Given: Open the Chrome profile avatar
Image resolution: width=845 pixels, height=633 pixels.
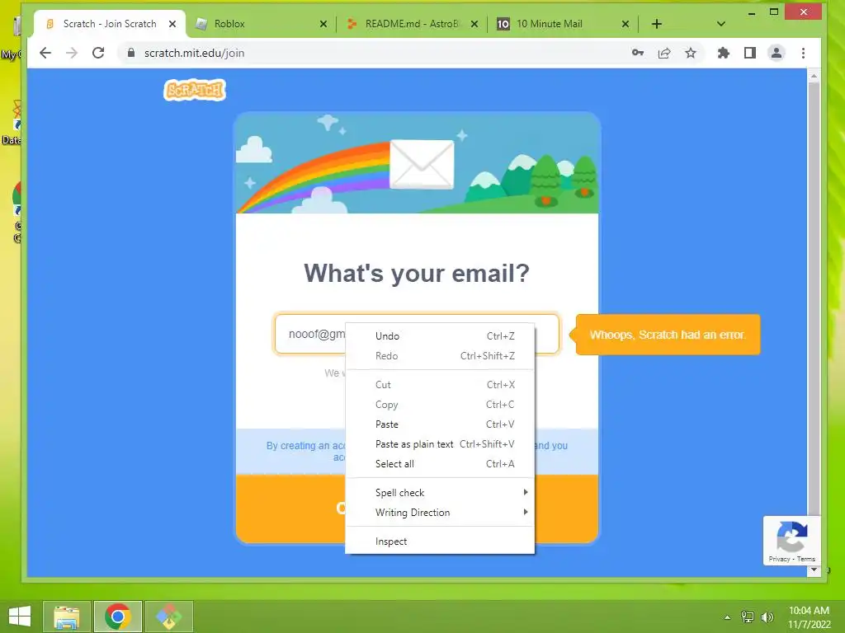Looking at the screenshot, I should (x=776, y=53).
